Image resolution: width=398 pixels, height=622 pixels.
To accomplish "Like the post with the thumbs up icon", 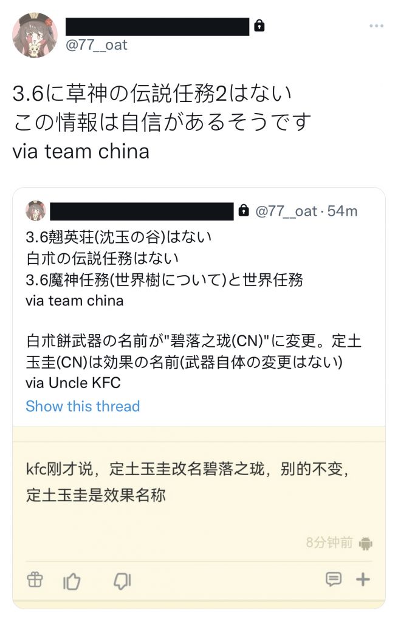I will tap(72, 580).
